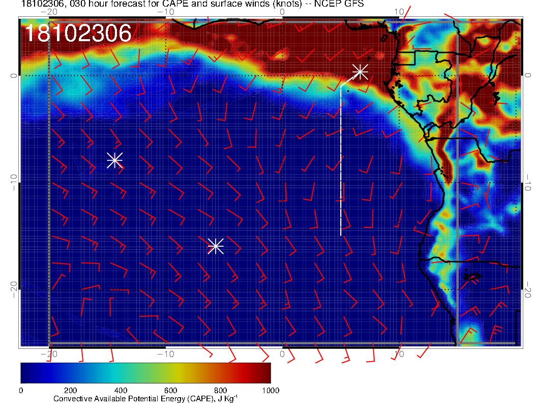
Task: Pick the southernmost white asterisk marker
Action: tap(215, 246)
